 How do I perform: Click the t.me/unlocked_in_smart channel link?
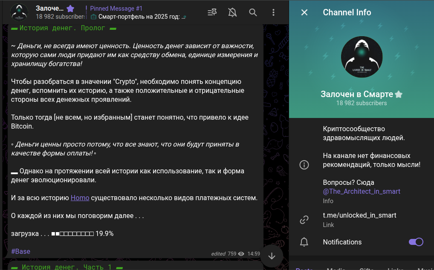[359, 215]
